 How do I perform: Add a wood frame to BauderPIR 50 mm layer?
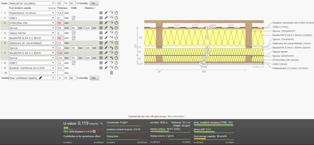pyautogui.click(x=74, y=38)
